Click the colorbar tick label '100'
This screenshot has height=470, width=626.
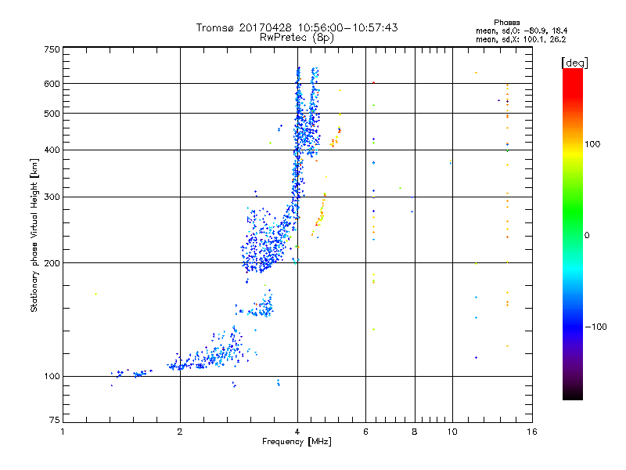coord(592,144)
